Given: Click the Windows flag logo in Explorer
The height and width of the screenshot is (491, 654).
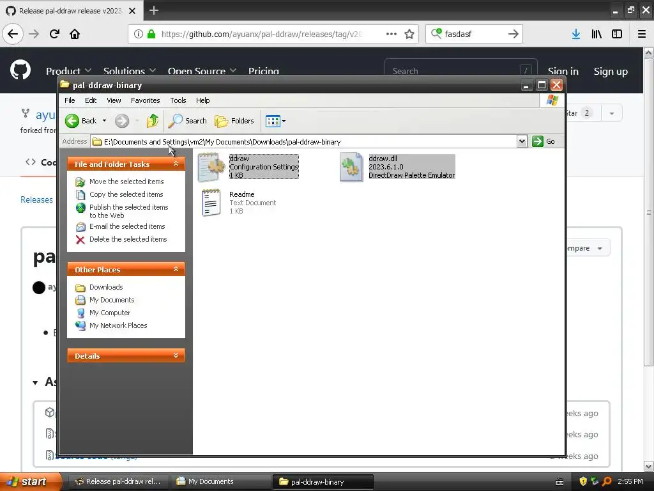Looking at the screenshot, I should point(552,100).
